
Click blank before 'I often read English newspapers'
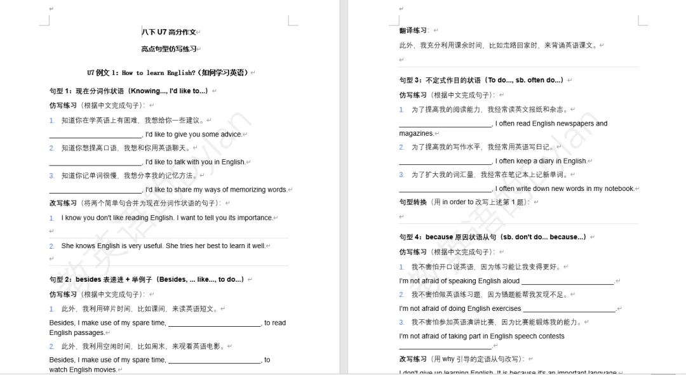tap(445, 124)
